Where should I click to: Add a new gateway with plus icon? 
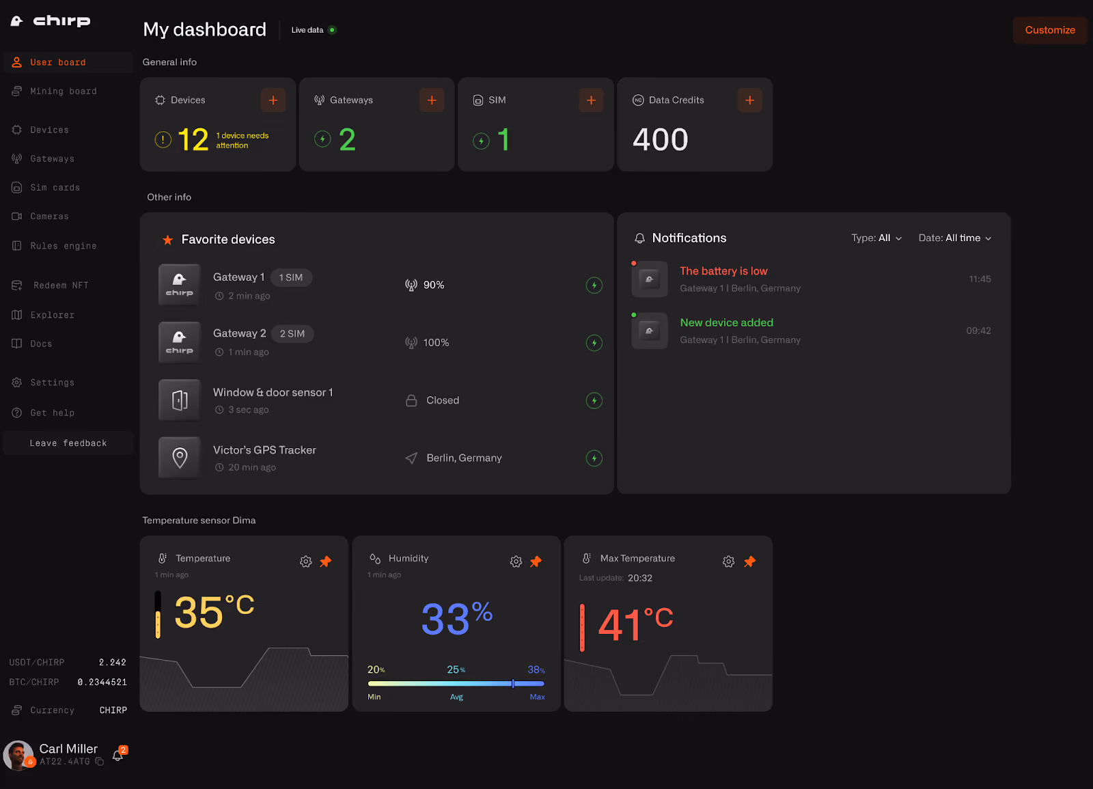432,100
